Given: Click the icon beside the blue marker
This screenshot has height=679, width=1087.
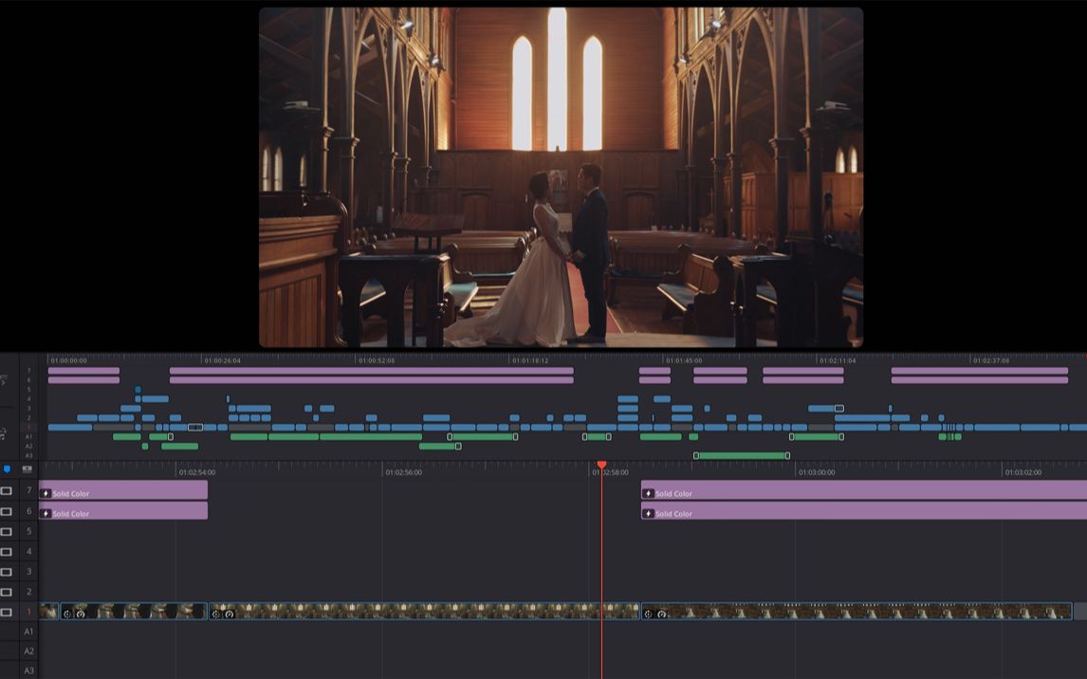Looking at the screenshot, I should (x=27, y=468).
